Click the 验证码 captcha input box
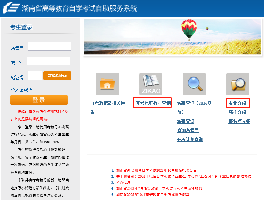 tap(35, 75)
